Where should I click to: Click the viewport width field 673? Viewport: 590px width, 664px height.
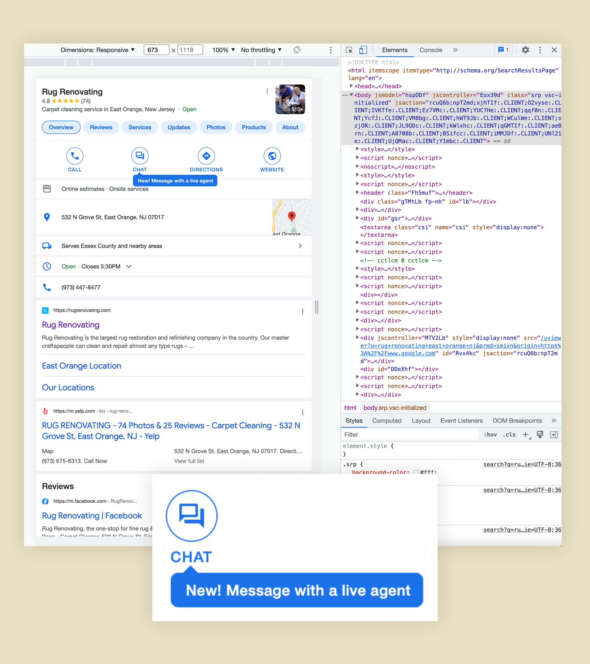pos(156,50)
